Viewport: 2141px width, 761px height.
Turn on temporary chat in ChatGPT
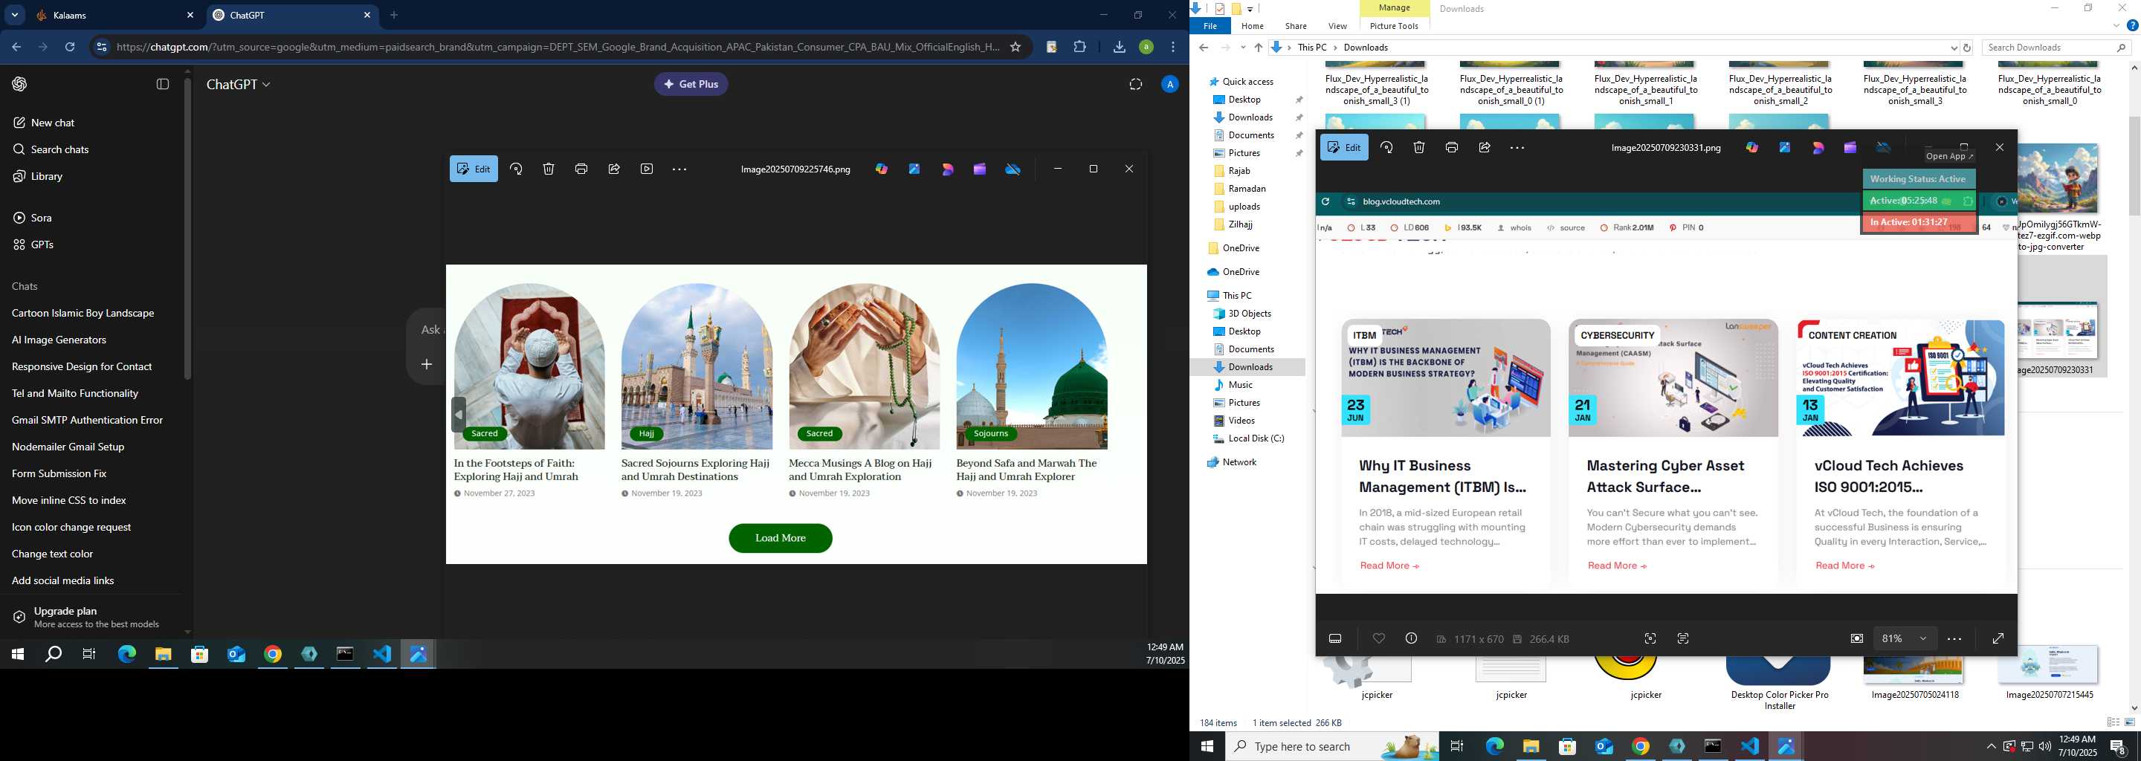[x=1135, y=84]
